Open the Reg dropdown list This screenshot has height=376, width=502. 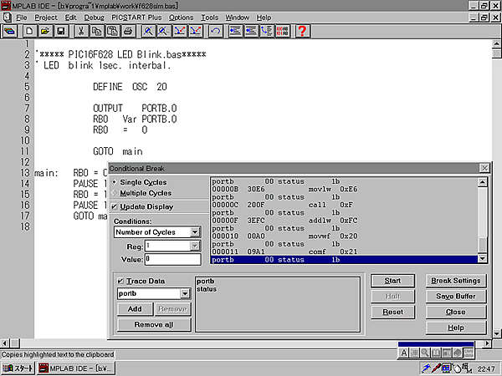(x=195, y=246)
